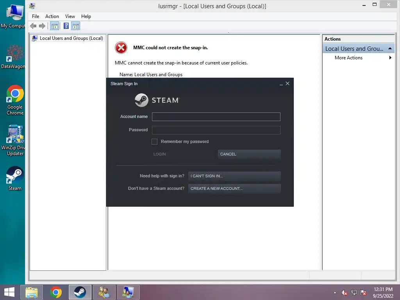400x300 pixels.
Task: Open the Action Center flag icon
Action: (x=363, y=293)
